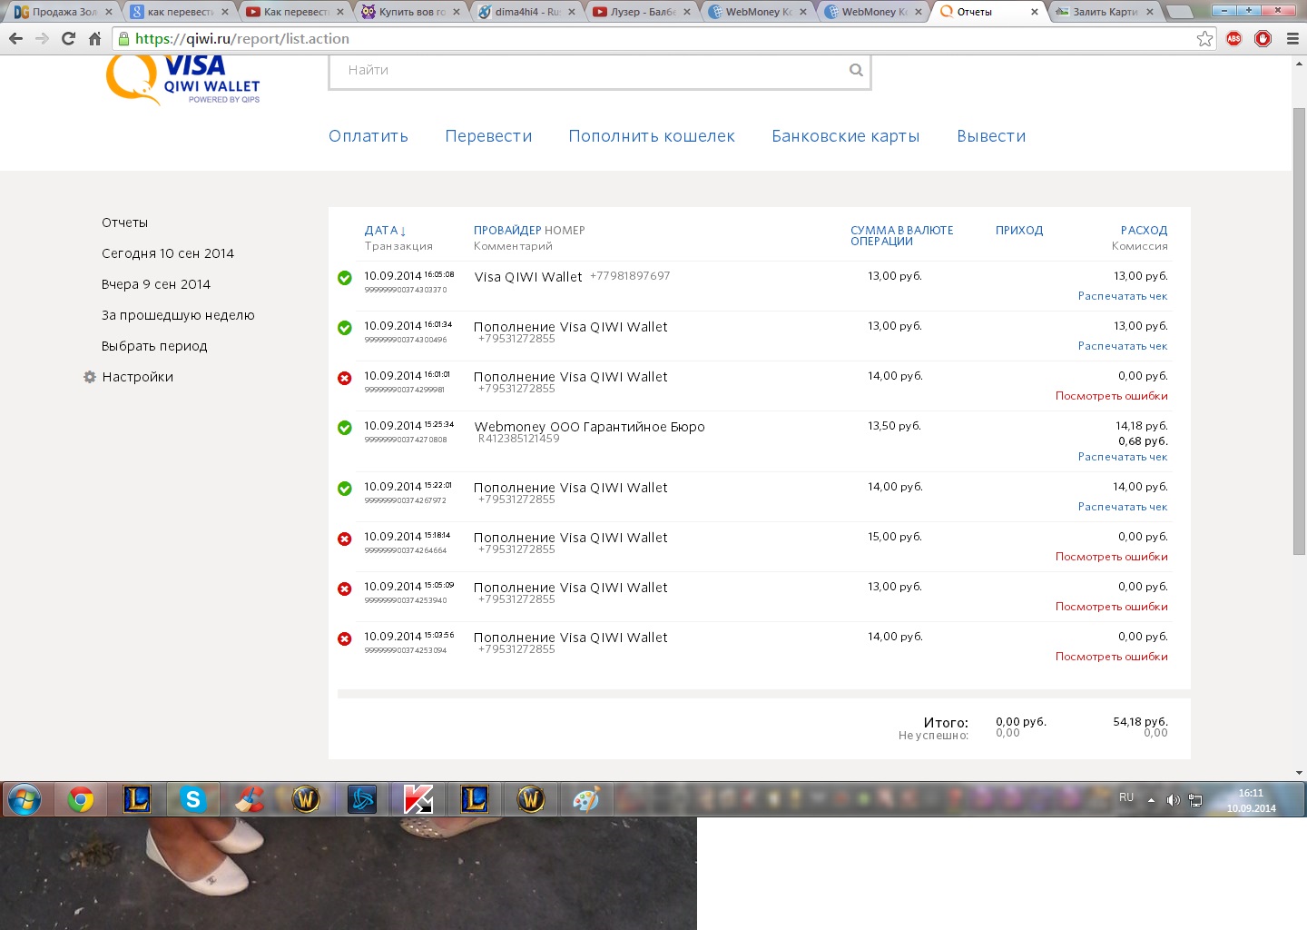
Task: Click the 54,18 руб. total amount
Action: coord(1140,722)
